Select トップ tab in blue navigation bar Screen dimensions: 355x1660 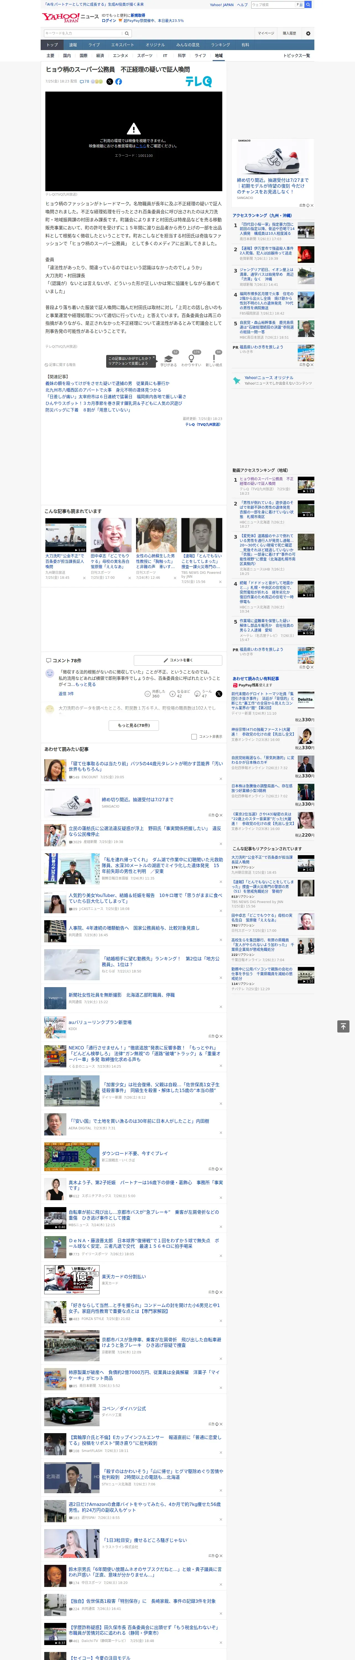(52, 45)
